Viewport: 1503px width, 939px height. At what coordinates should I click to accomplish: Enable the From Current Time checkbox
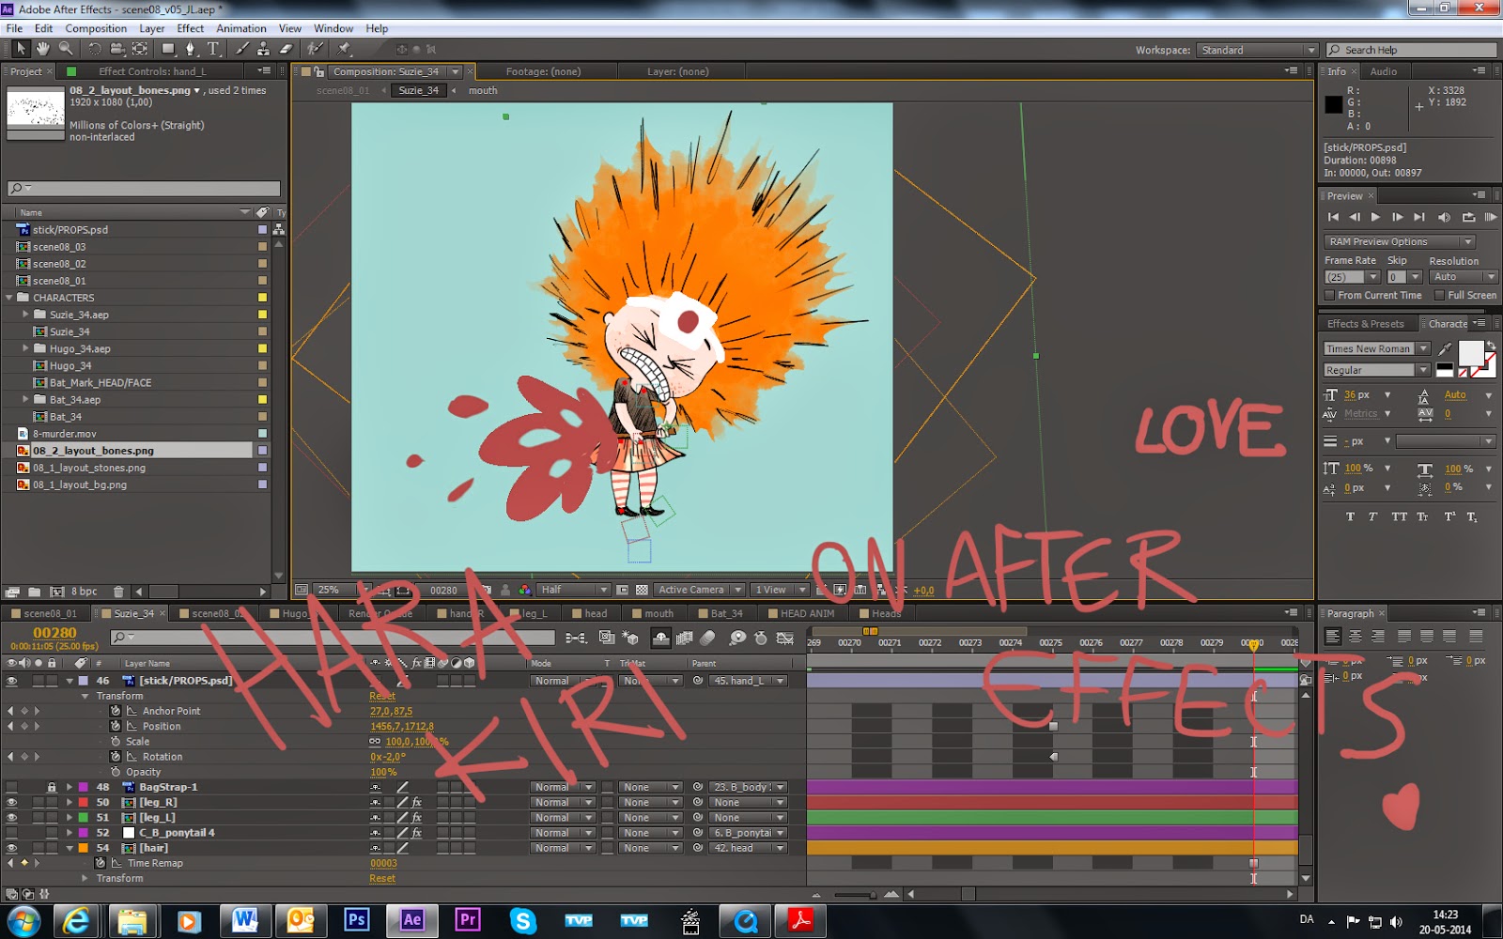[x=1329, y=296]
